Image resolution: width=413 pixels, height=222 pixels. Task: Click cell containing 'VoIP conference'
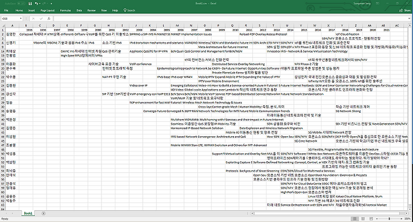pyautogui.click(x=141, y=64)
